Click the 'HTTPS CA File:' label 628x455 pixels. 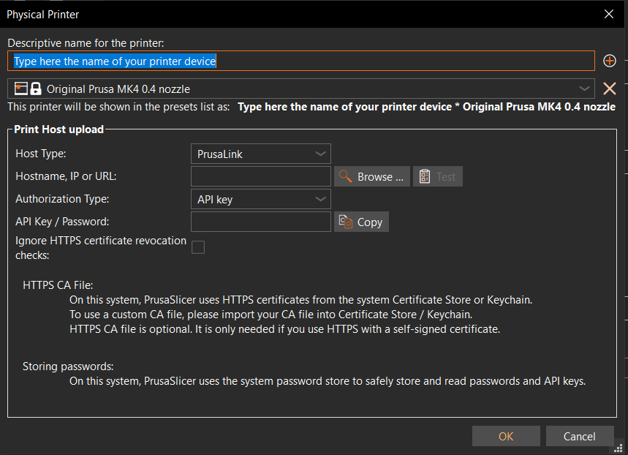pos(58,285)
